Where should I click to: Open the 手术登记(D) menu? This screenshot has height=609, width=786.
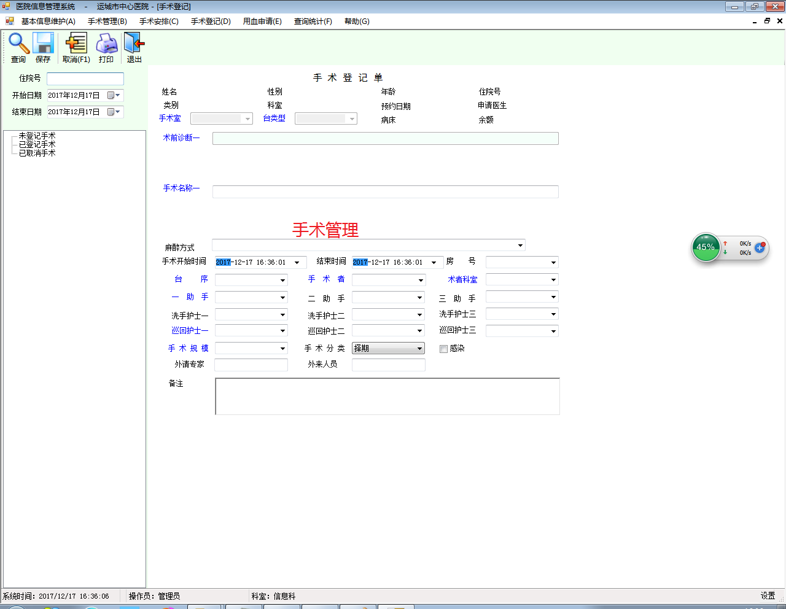(211, 21)
